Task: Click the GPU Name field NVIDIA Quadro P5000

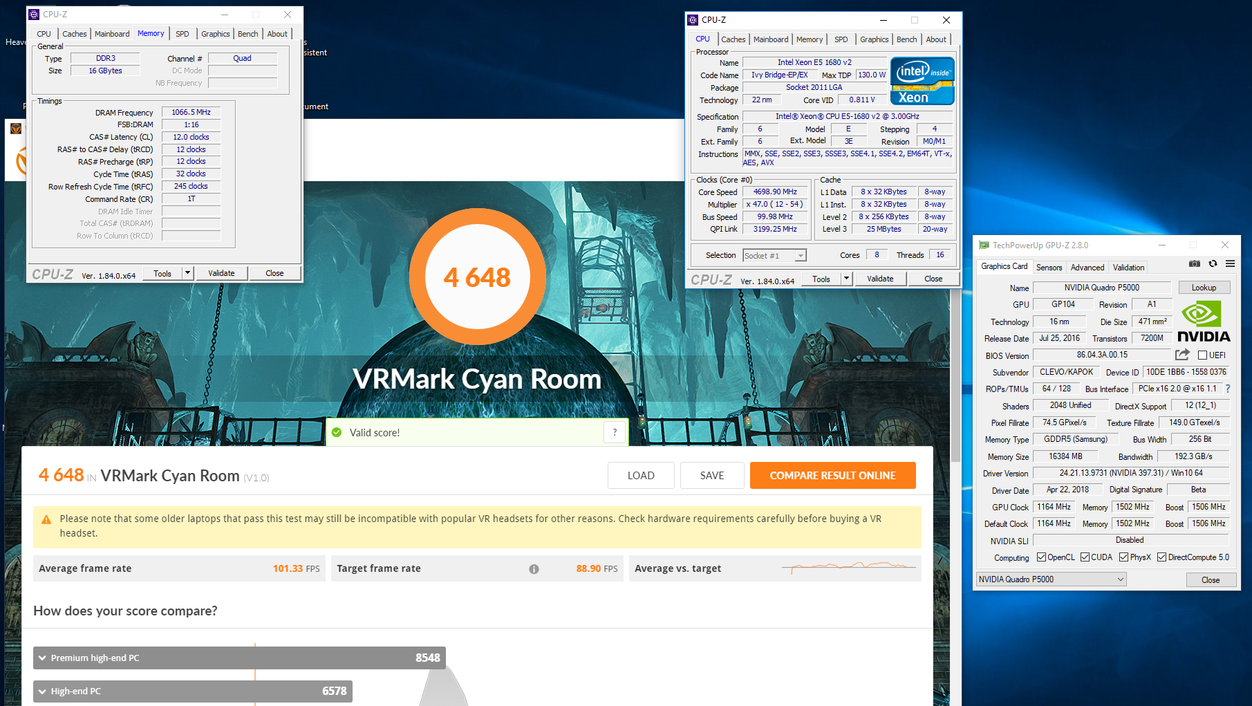Action: pos(1102,288)
